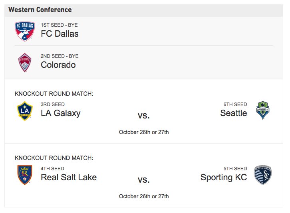Click the Sporting KC team crest

click(263, 175)
